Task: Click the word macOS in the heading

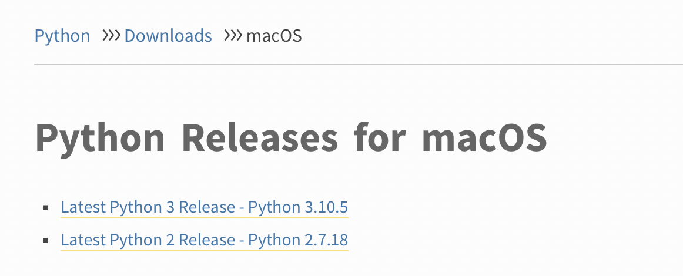Action: pos(484,137)
